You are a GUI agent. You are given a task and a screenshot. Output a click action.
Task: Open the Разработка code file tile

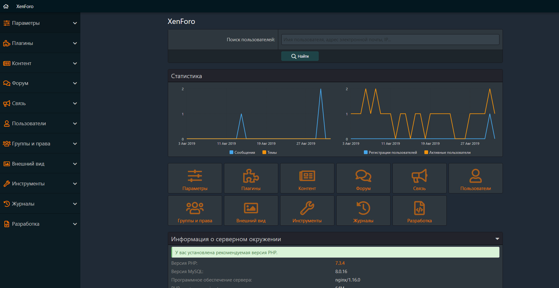(419, 211)
